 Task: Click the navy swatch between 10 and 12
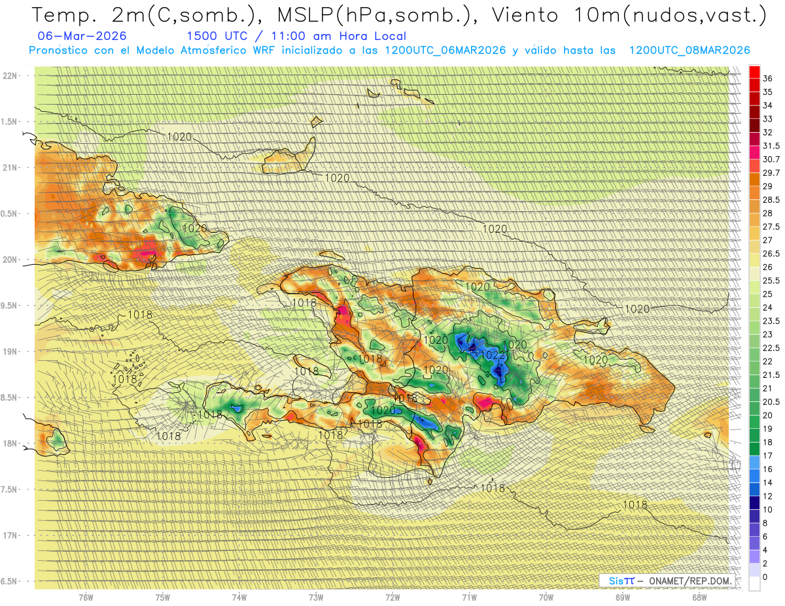754,503
